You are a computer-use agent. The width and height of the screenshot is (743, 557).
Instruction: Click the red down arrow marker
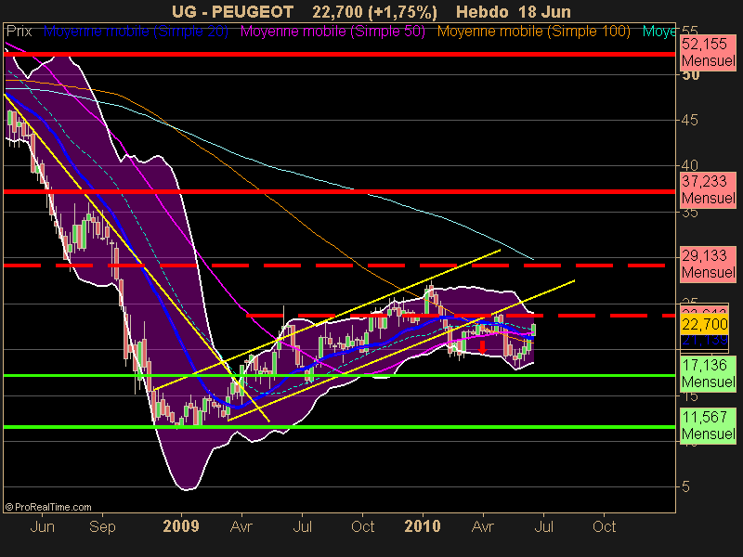pos(482,346)
